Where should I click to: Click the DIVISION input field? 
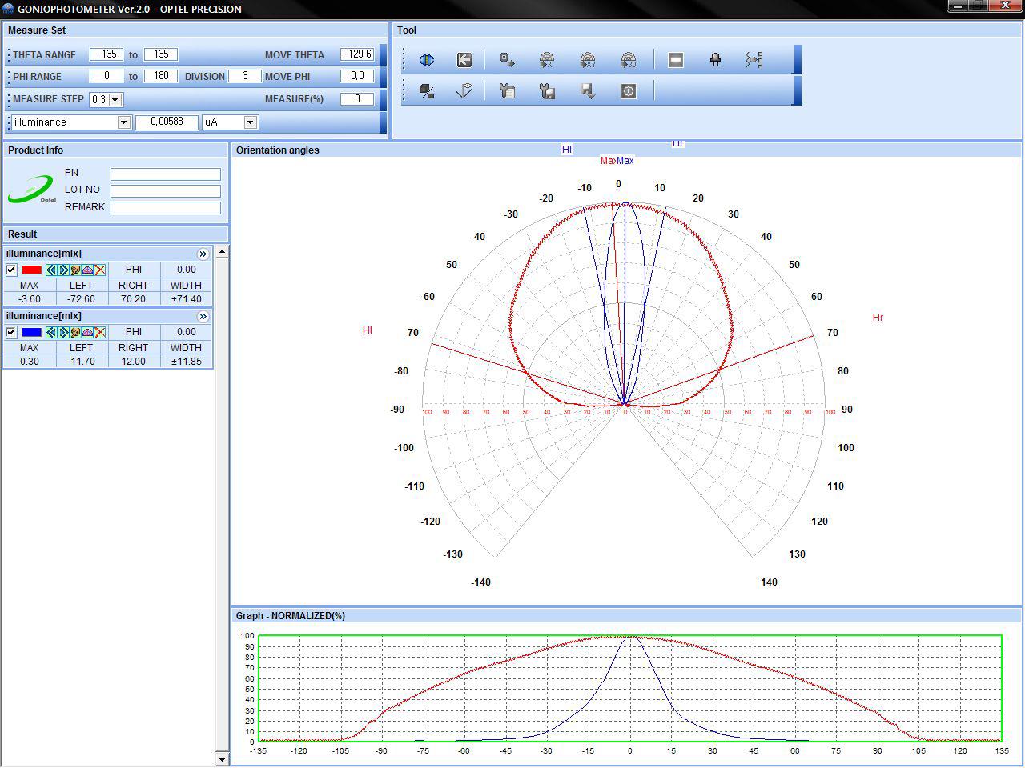245,76
